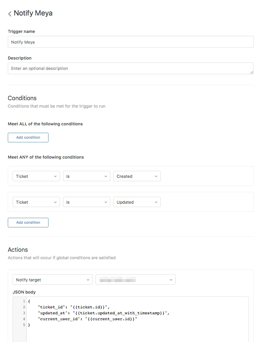
Task: Click the "updated_at" line in JSON body
Action: click(104, 313)
